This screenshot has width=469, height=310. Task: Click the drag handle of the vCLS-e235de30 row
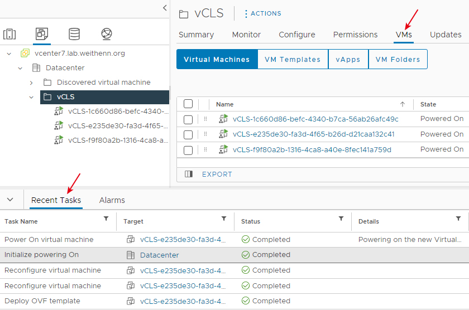tap(205, 134)
